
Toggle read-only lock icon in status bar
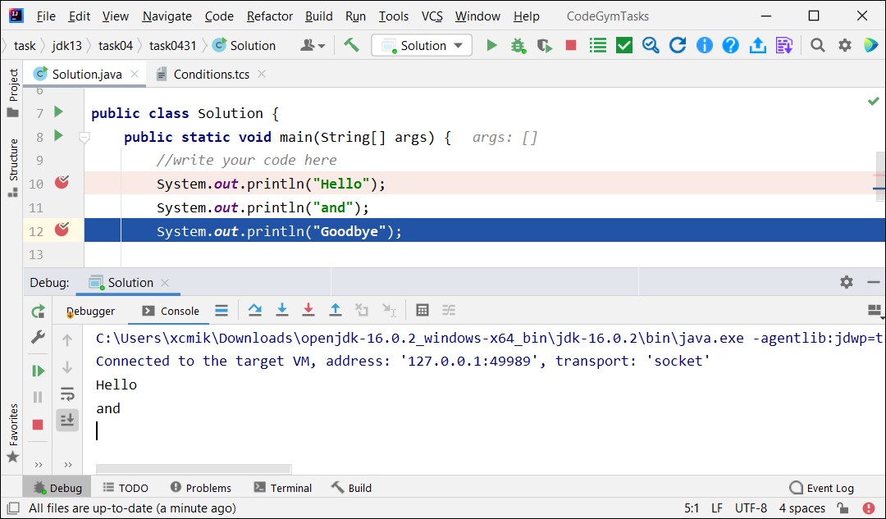coord(842,508)
